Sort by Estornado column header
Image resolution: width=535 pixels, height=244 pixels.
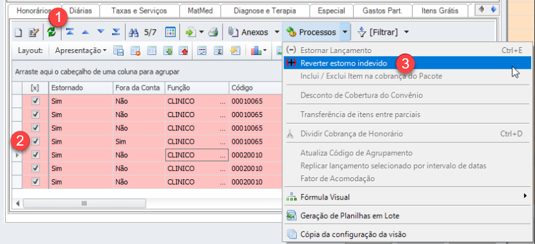81,88
